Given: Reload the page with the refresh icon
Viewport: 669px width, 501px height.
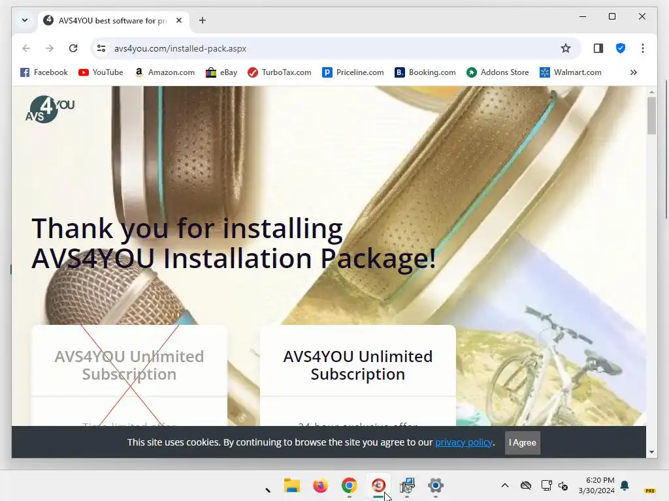Looking at the screenshot, I should [73, 48].
